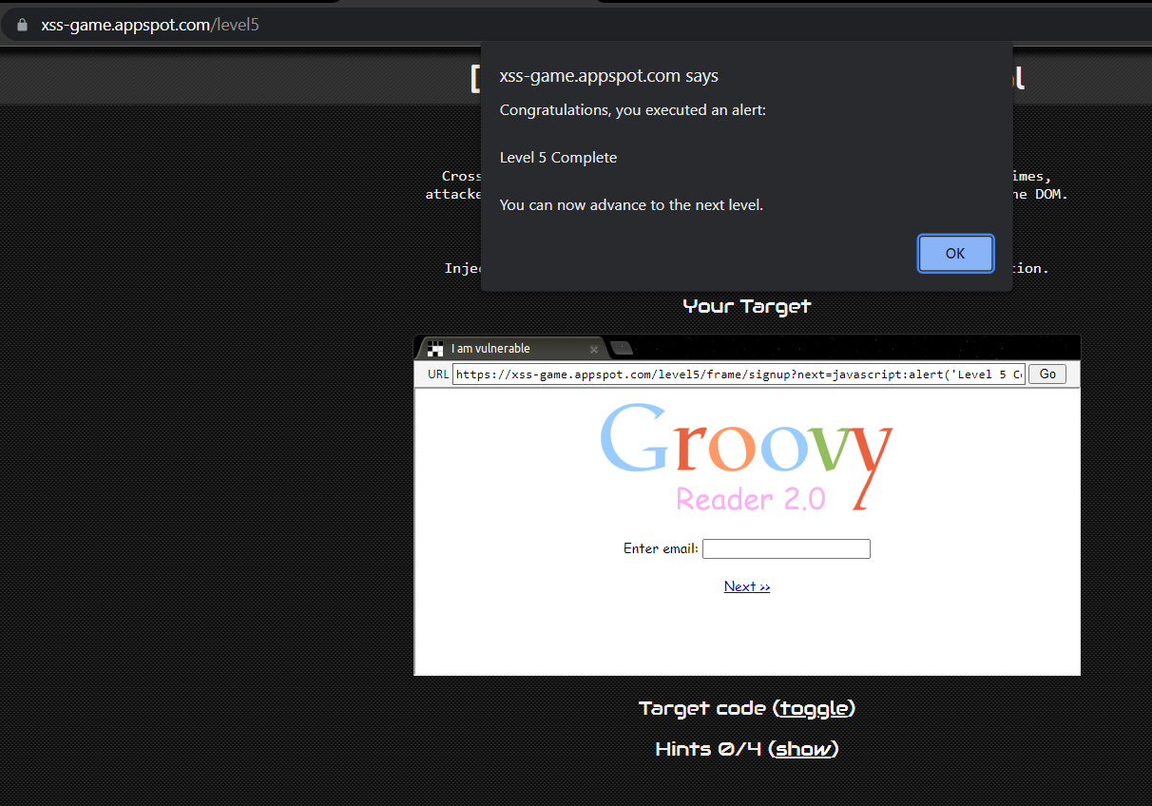The image size is (1152, 806).
Task: Click the checkered favicon on the fake browser tab
Action: pos(434,348)
